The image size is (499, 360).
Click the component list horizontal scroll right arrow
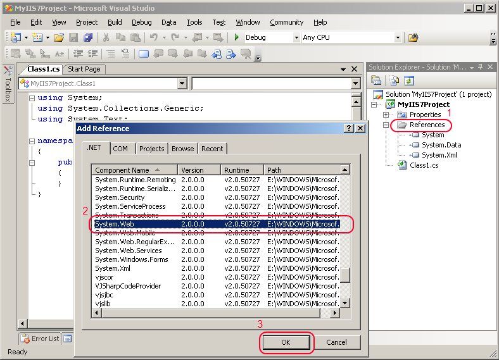coord(334,313)
